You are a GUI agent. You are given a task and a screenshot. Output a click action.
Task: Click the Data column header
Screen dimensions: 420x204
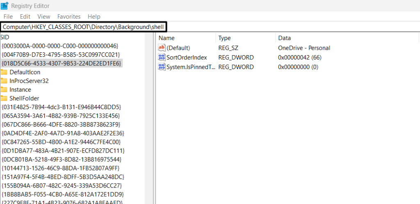point(284,38)
